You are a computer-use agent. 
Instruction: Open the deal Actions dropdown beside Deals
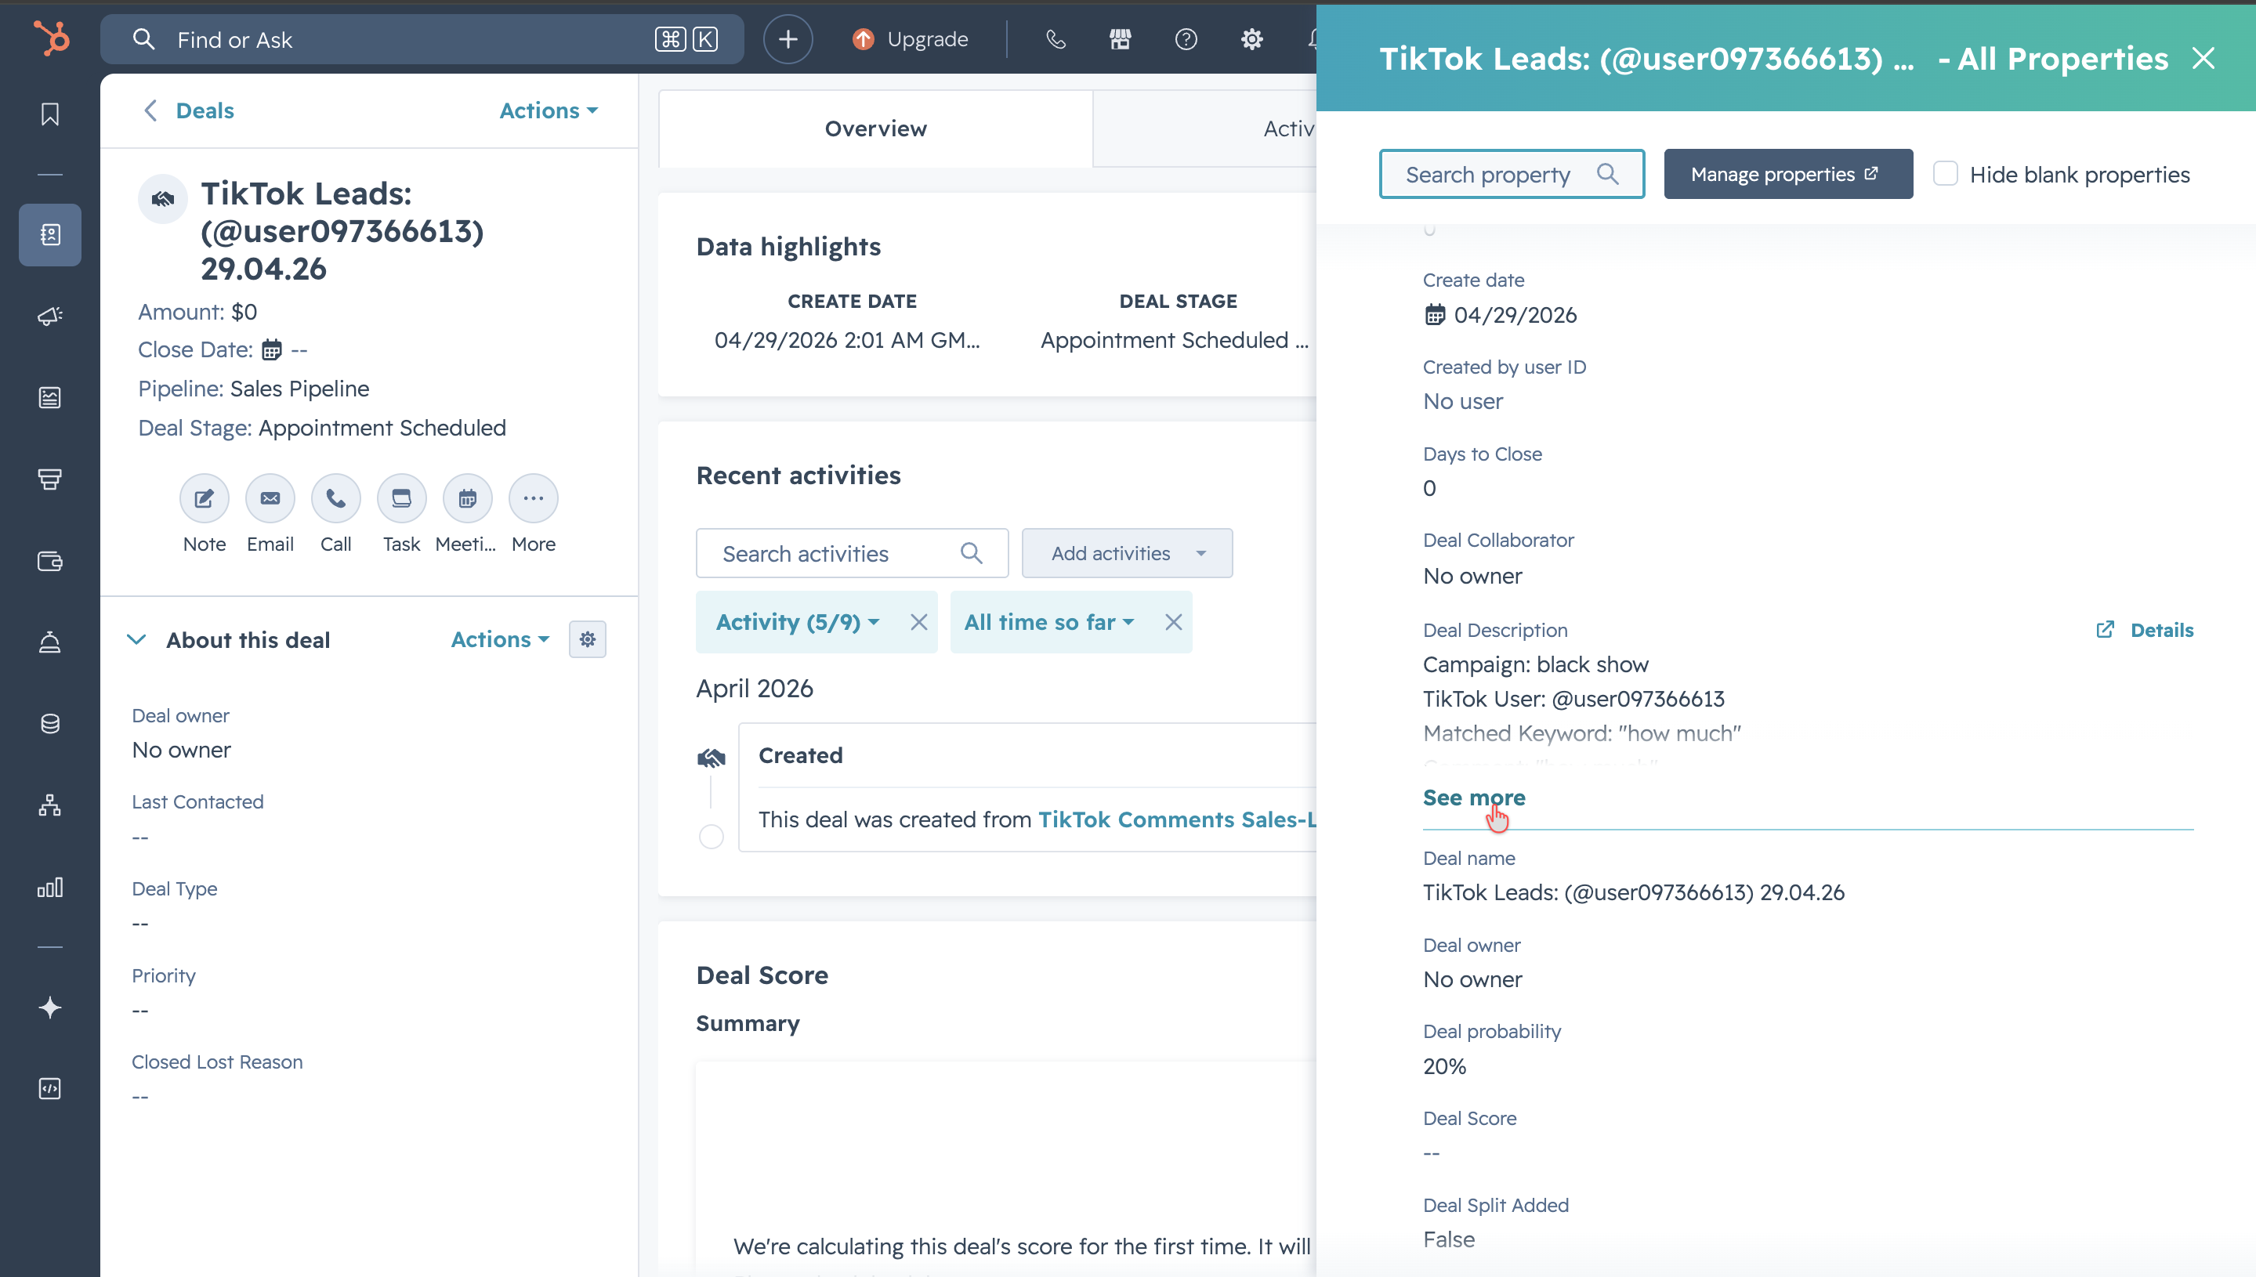click(549, 110)
